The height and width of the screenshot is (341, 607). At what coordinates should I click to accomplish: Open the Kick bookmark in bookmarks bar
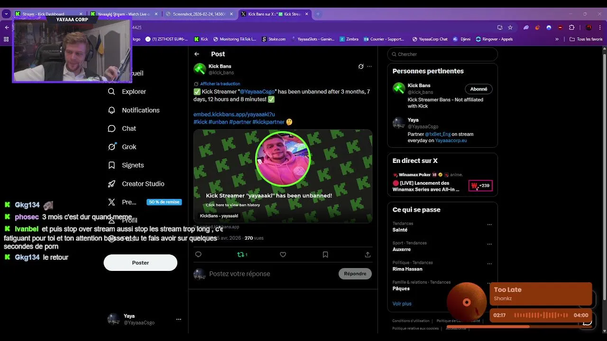coord(201,39)
